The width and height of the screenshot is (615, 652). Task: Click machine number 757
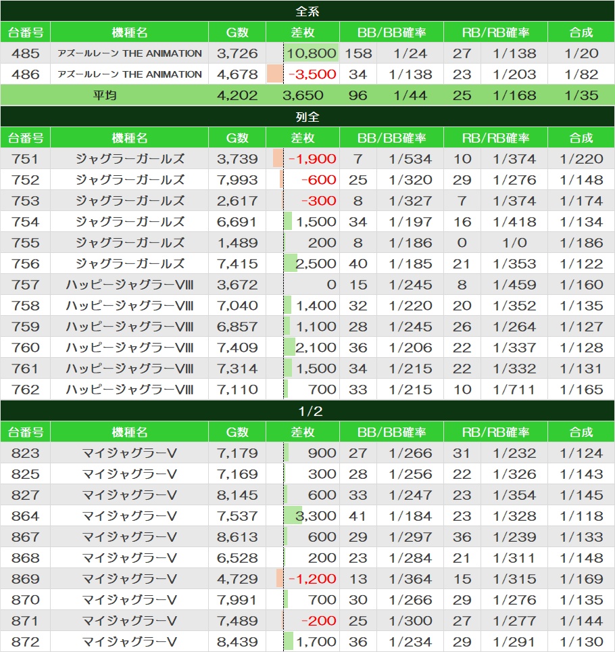click(26, 285)
